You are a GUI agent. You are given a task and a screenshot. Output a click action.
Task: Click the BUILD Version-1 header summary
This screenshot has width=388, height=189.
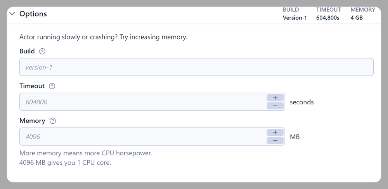coord(294,14)
